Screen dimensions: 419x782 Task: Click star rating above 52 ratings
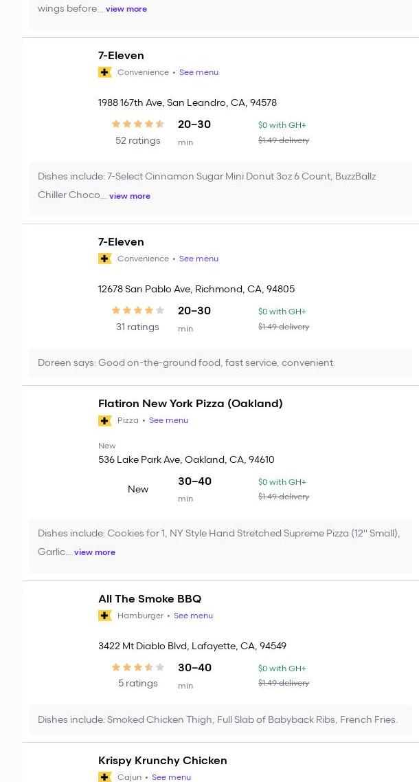(x=137, y=124)
